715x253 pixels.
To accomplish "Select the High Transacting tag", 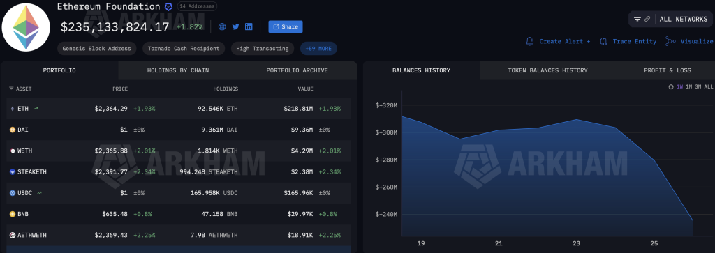I will (x=263, y=49).
